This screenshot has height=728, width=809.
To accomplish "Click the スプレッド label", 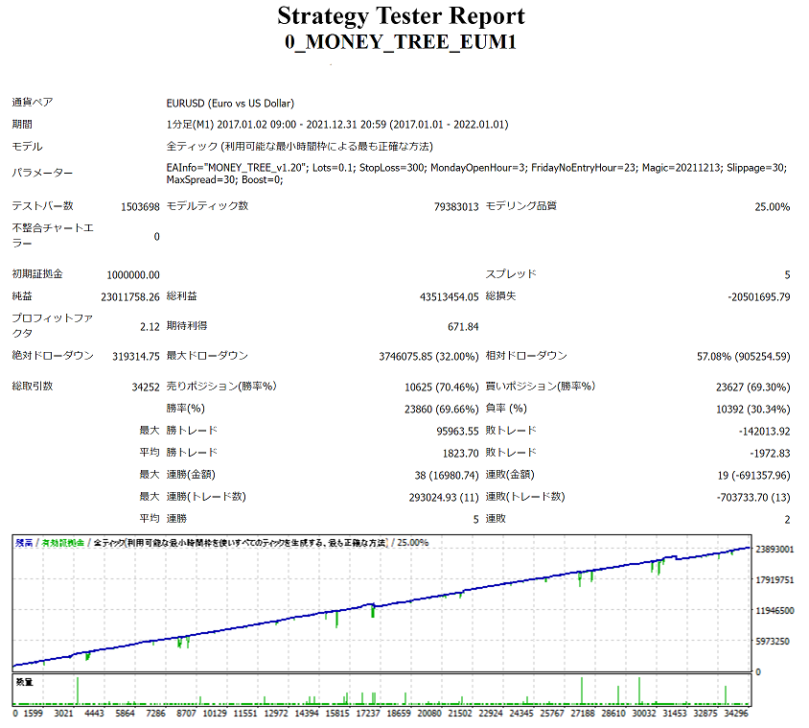I will (x=511, y=274).
